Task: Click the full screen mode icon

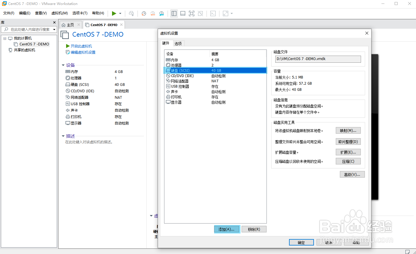Action: pyautogui.click(x=192, y=13)
